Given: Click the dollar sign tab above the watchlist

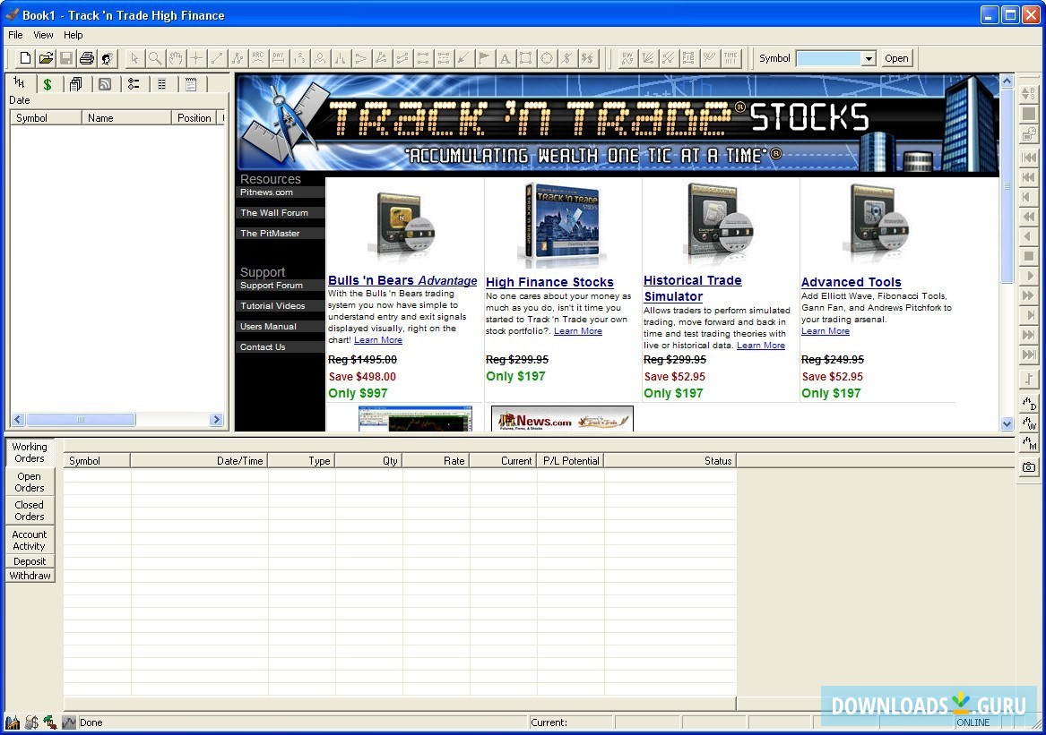Looking at the screenshot, I should point(47,83).
